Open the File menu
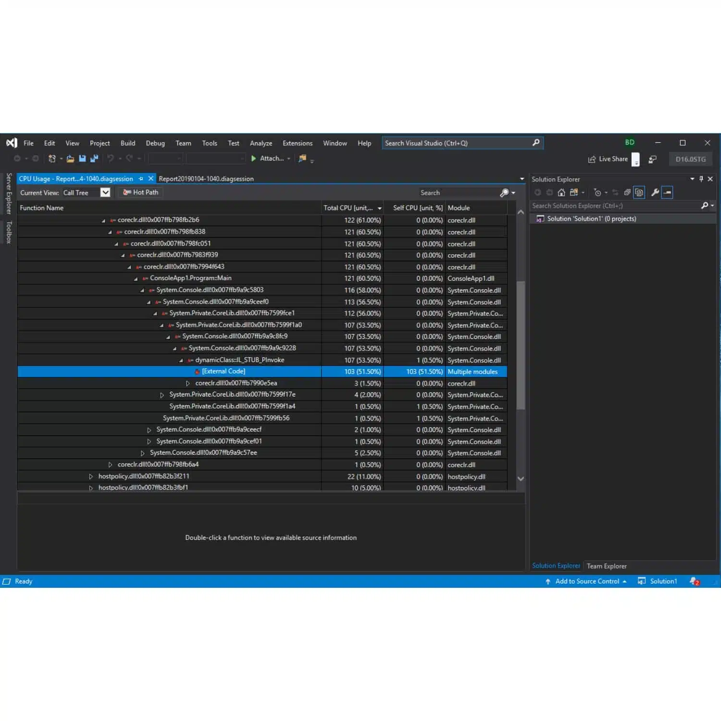This screenshot has height=721, width=721. (x=28, y=143)
